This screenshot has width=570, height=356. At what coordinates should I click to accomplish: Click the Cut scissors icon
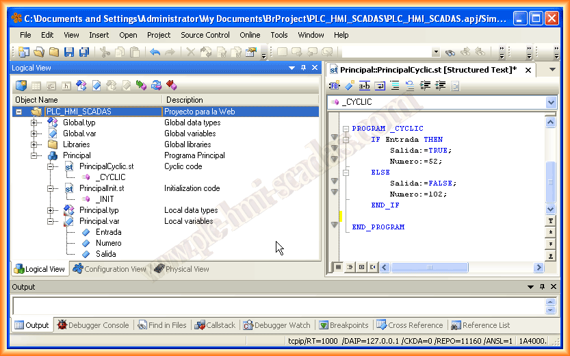(x=105, y=52)
